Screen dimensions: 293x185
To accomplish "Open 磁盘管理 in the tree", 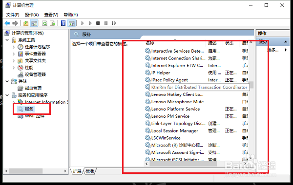I will (x=33, y=88).
